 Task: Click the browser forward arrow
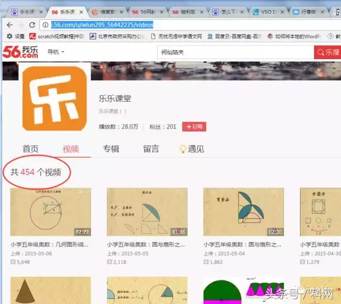(x=21, y=25)
